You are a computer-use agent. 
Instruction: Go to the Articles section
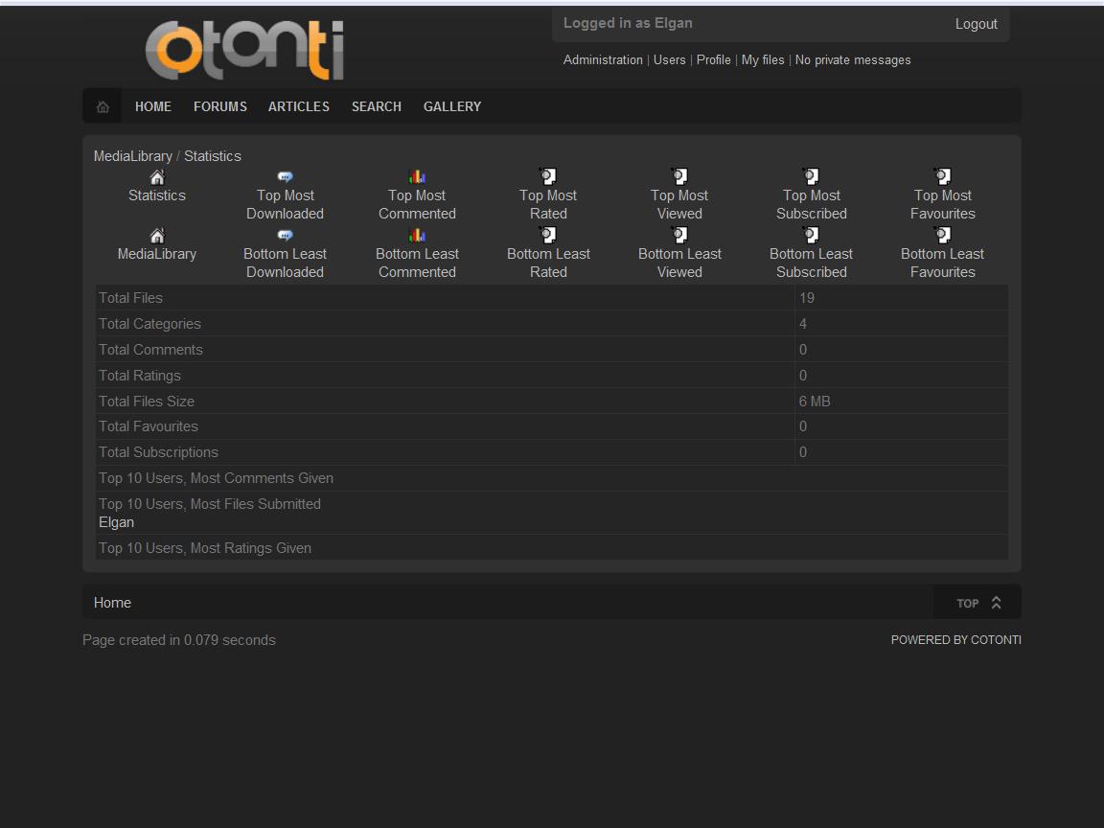click(299, 106)
